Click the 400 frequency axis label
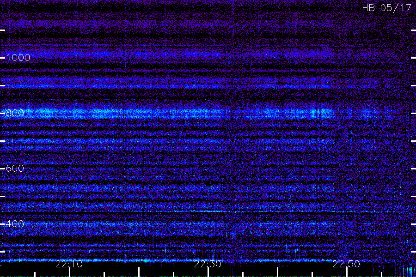 pyautogui.click(x=15, y=224)
